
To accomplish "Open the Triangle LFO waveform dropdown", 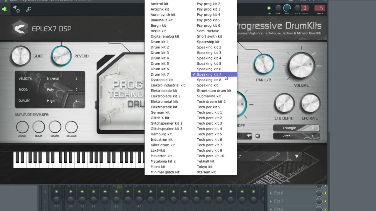I will (296, 128).
